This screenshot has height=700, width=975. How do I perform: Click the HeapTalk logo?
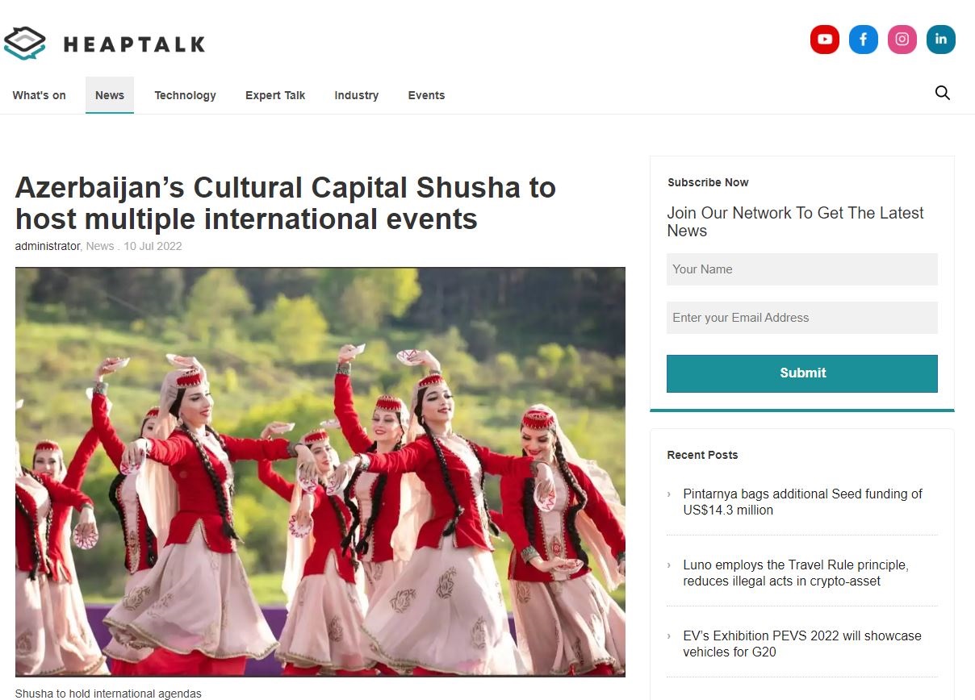pyautogui.click(x=104, y=44)
